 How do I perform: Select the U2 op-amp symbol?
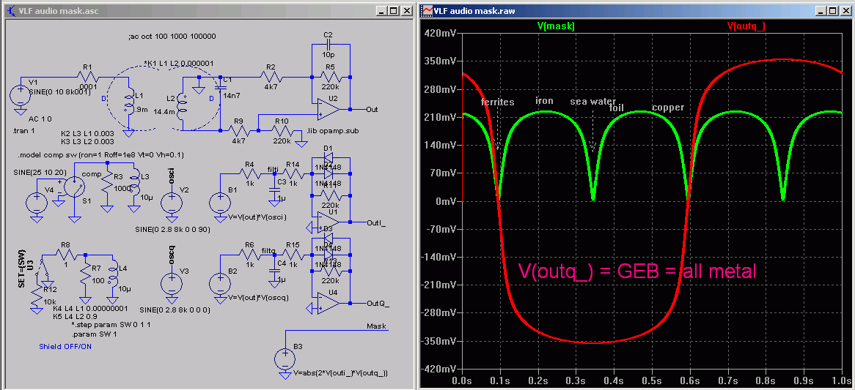(x=330, y=109)
